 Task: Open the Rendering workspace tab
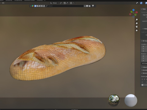point(9,0)
